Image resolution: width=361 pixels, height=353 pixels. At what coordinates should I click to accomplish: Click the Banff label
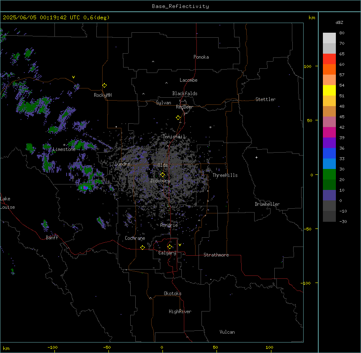click(52, 238)
